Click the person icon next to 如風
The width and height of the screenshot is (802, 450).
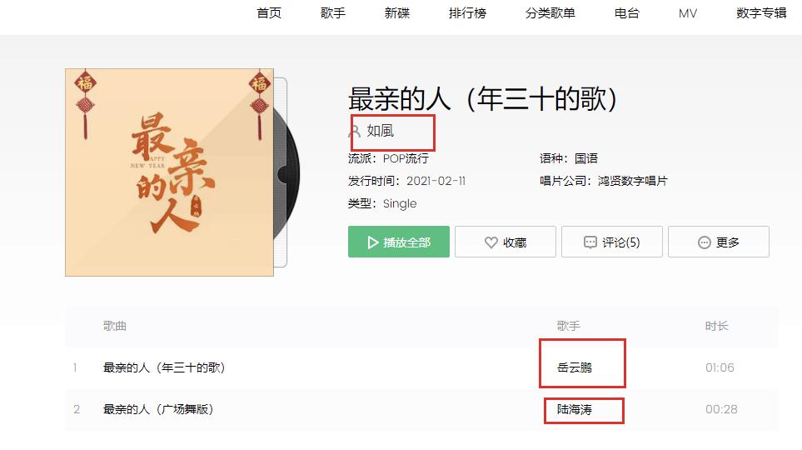coord(355,132)
